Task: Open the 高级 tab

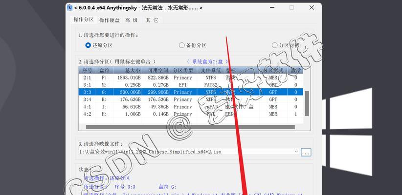Action: click(132, 20)
